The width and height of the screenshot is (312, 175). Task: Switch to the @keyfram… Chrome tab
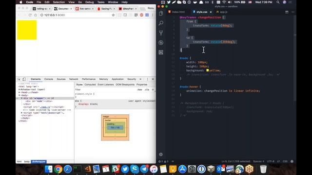click(x=128, y=9)
